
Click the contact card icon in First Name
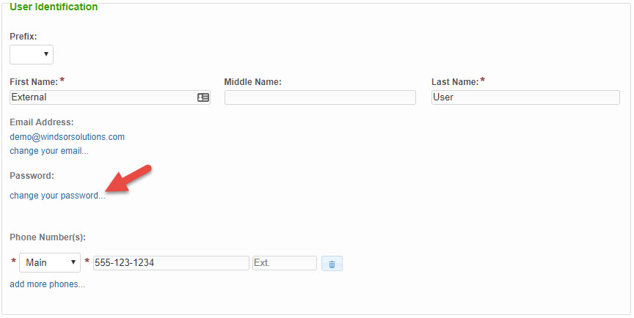click(x=203, y=97)
